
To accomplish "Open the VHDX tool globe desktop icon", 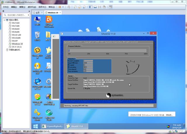I will click(37, 84).
